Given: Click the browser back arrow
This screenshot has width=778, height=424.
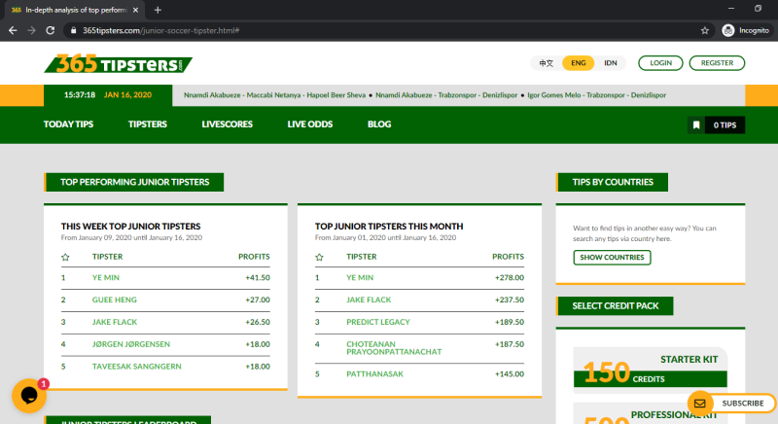Looking at the screenshot, I should (x=13, y=30).
